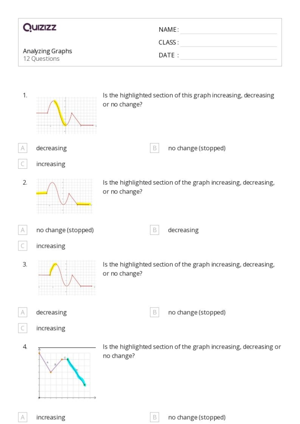The image size is (300, 424).
Task: Choose box B no change for question 4
Action: (154, 417)
